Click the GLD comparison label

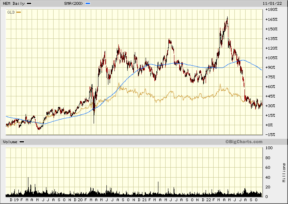coord(11,12)
